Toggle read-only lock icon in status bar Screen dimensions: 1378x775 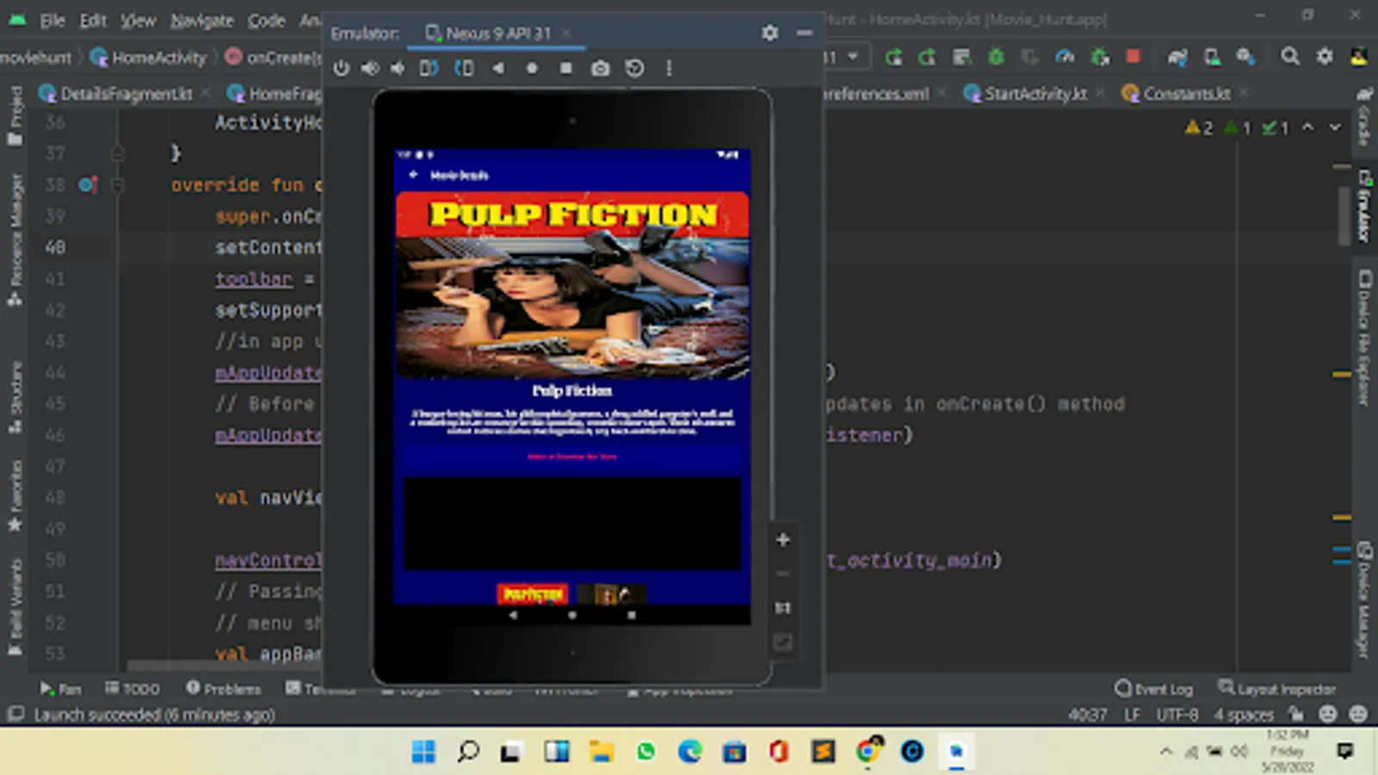(x=1295, y=714)
